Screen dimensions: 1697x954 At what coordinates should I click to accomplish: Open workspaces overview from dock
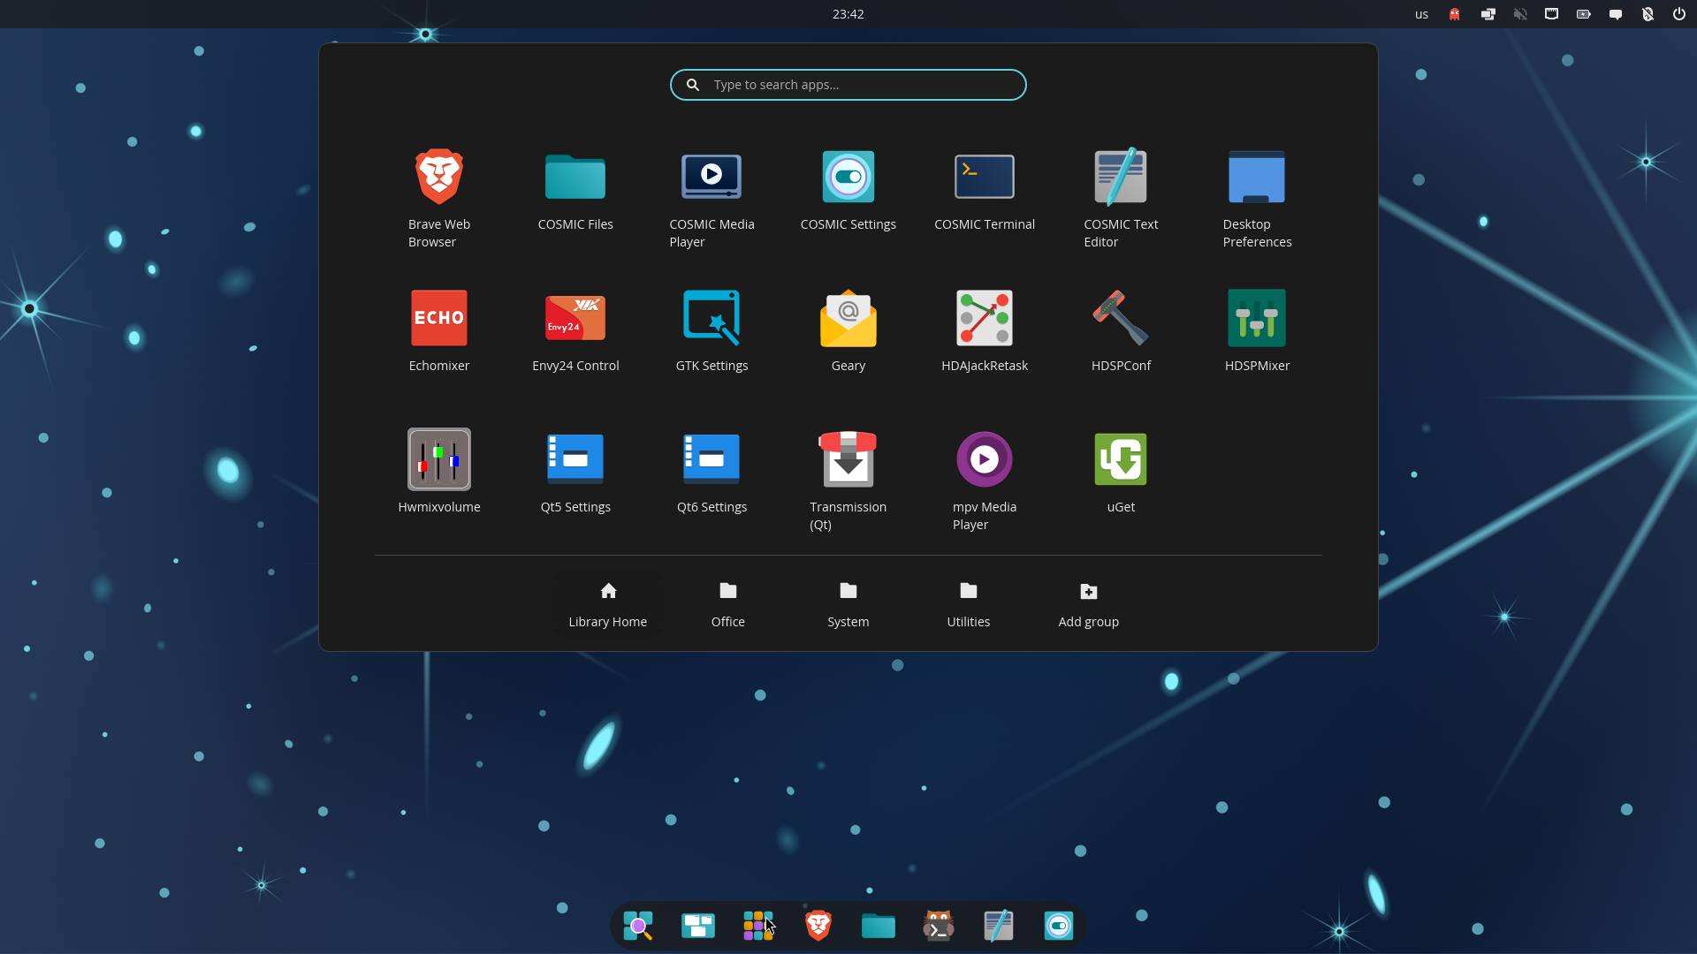pos(698,926)
